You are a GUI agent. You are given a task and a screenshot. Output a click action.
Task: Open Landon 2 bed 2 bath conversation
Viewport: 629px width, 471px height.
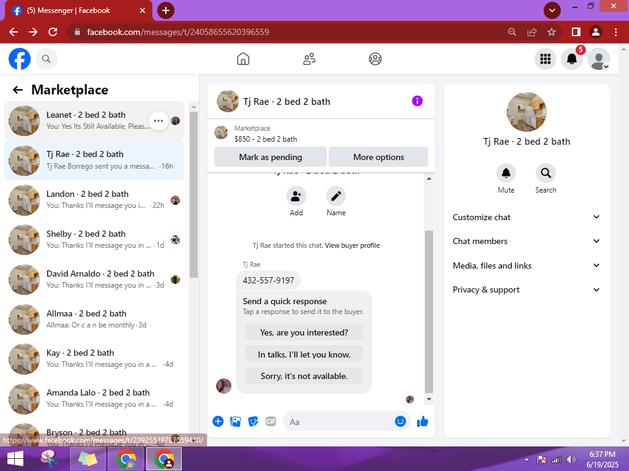click(94, 200)
